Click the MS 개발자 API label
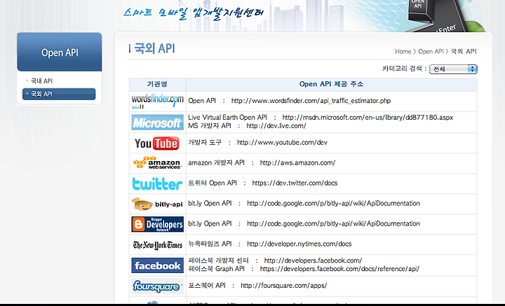The height and width of the screenshot is (306, 505). pyautogui.click(x=209, y=125)
